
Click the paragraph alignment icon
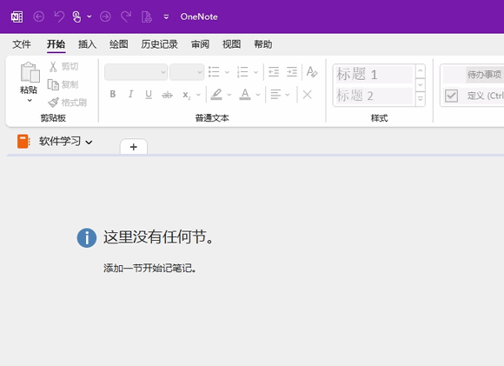[275, 94]
